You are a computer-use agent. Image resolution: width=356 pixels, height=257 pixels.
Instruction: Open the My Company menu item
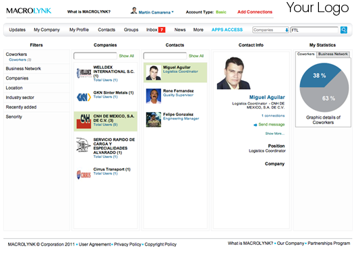tap(47, 30)
